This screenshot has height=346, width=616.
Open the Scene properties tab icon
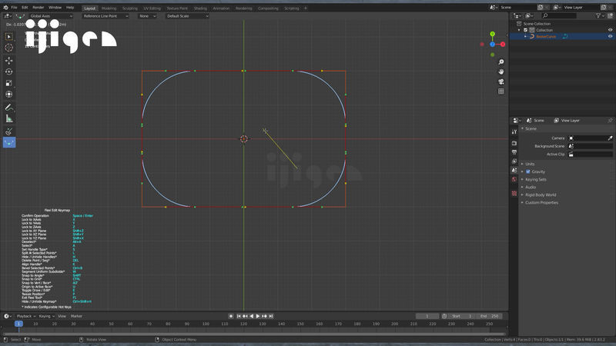click(x=514, y=170)
